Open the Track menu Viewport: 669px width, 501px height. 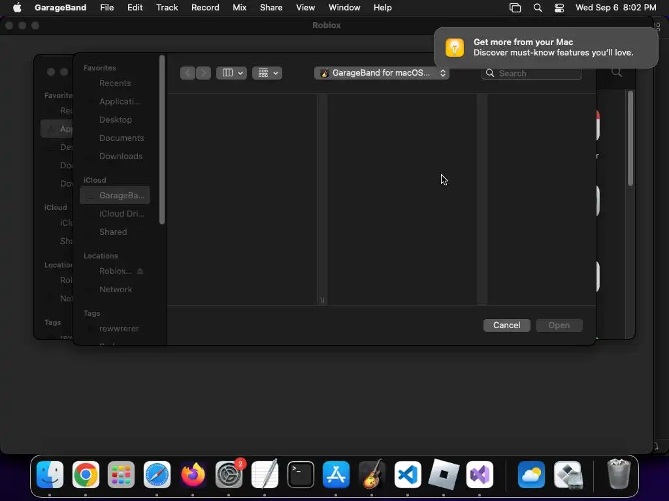[167, 7]
